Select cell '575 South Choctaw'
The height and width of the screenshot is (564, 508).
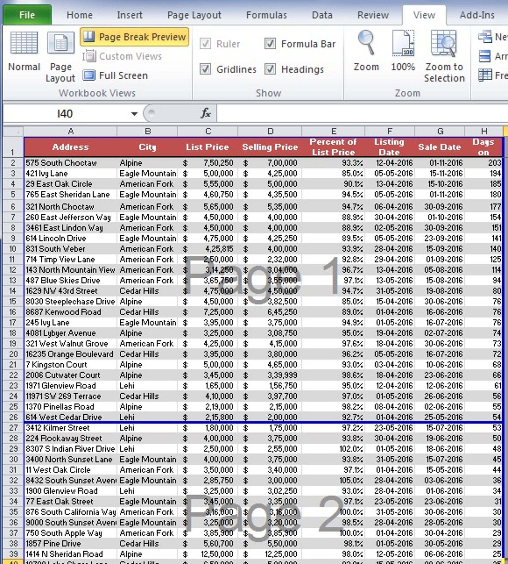pyautogui.click(x=70, y=163)
